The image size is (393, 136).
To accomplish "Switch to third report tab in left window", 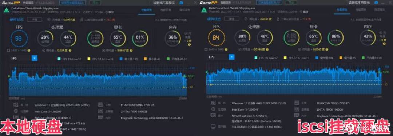I will [184, 10].
